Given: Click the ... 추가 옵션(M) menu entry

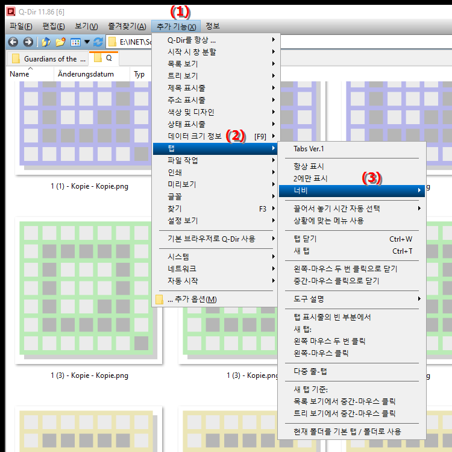Looking at the screenshot, I should click(x=215, y=300).
